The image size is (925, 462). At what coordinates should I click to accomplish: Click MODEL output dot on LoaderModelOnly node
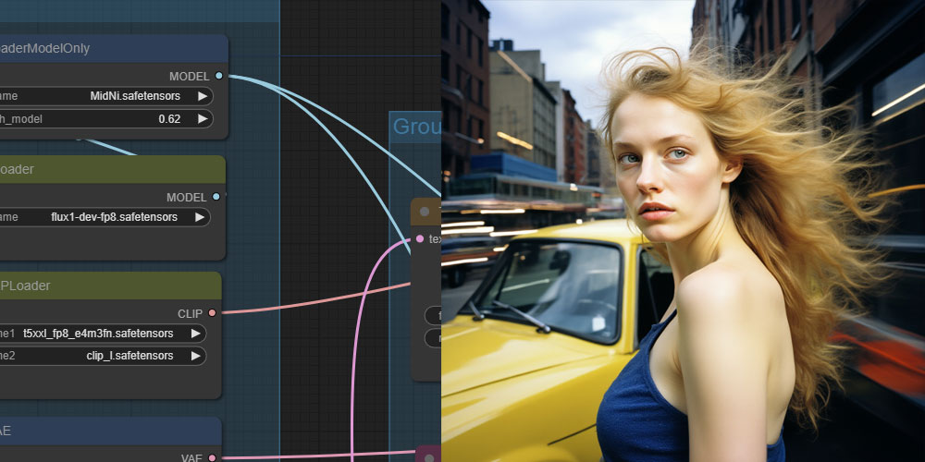[x=219, y=76]
